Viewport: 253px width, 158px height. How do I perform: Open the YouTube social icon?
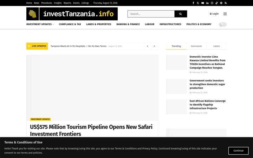click(x=203, y=3)
